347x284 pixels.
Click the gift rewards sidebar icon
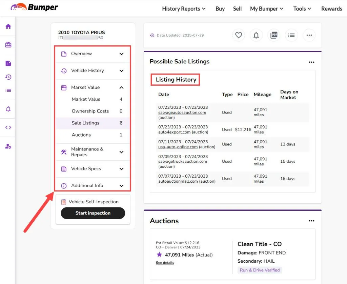click(8, 45)
